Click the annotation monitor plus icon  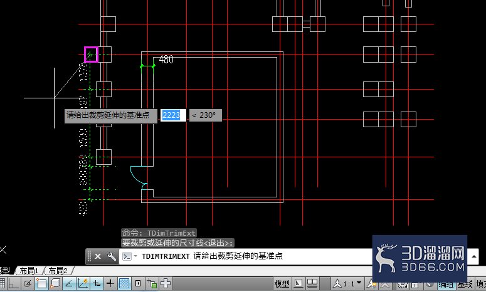coord(166,283)
